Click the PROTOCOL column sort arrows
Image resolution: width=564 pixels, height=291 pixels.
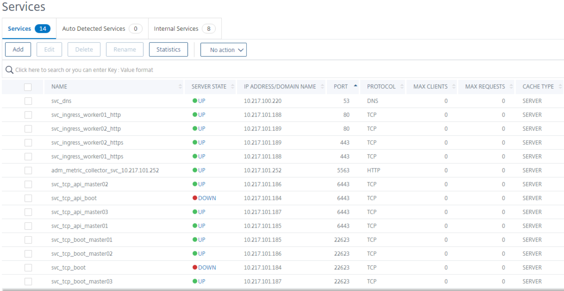[402, 87]
